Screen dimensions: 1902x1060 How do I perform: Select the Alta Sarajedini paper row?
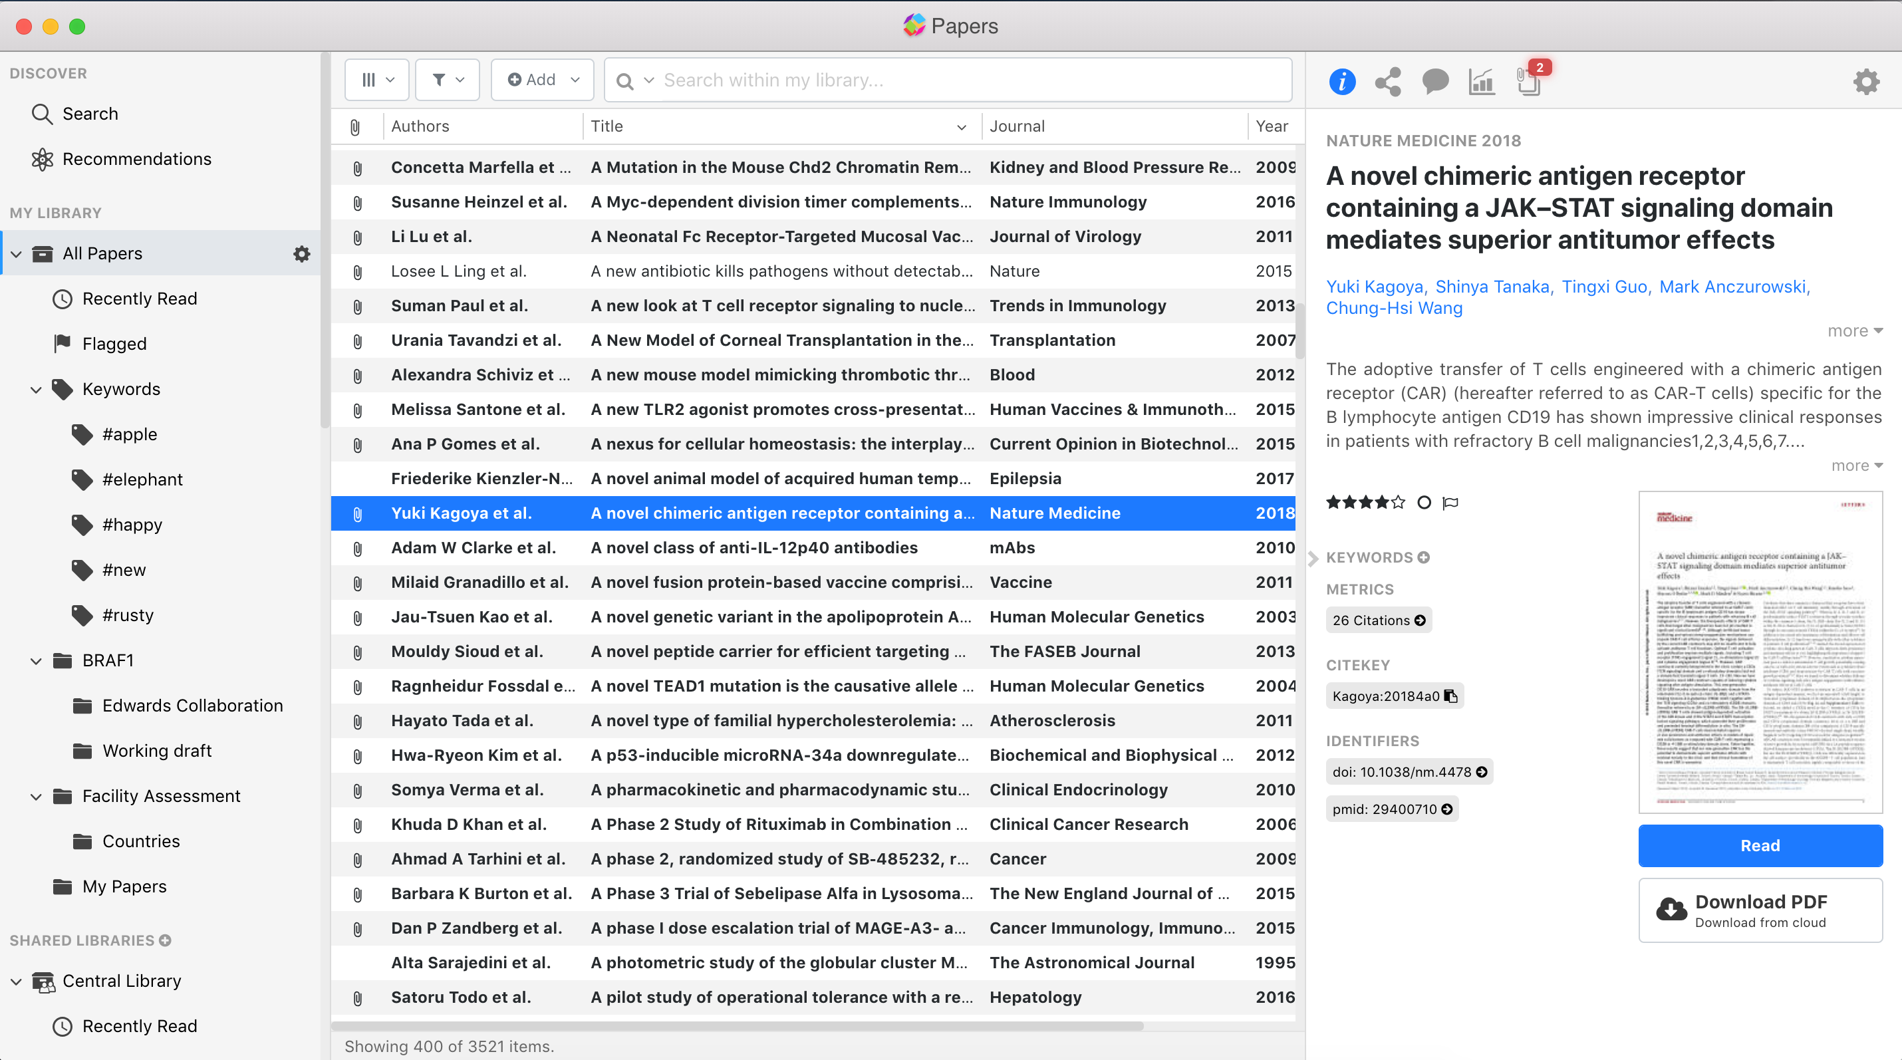point(813,962)
